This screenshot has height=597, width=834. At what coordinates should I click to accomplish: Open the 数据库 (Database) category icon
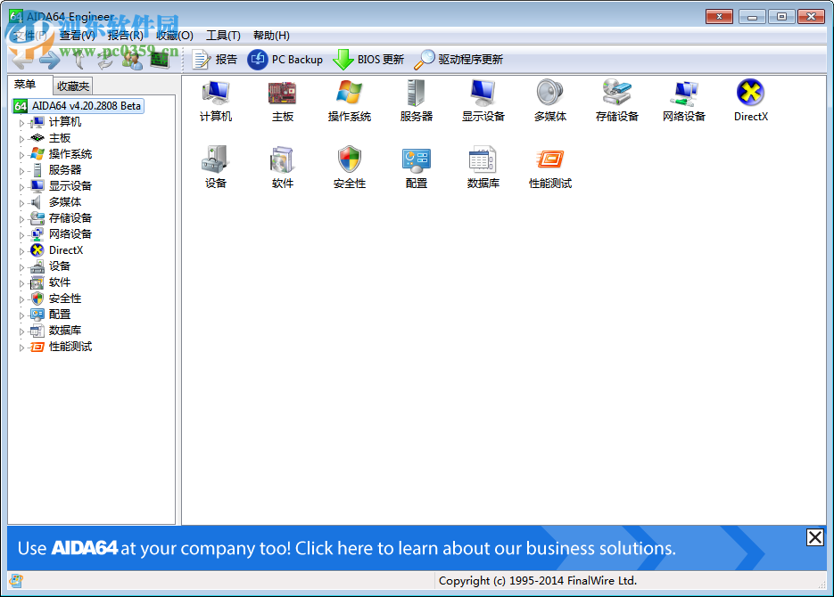(483, 168)
